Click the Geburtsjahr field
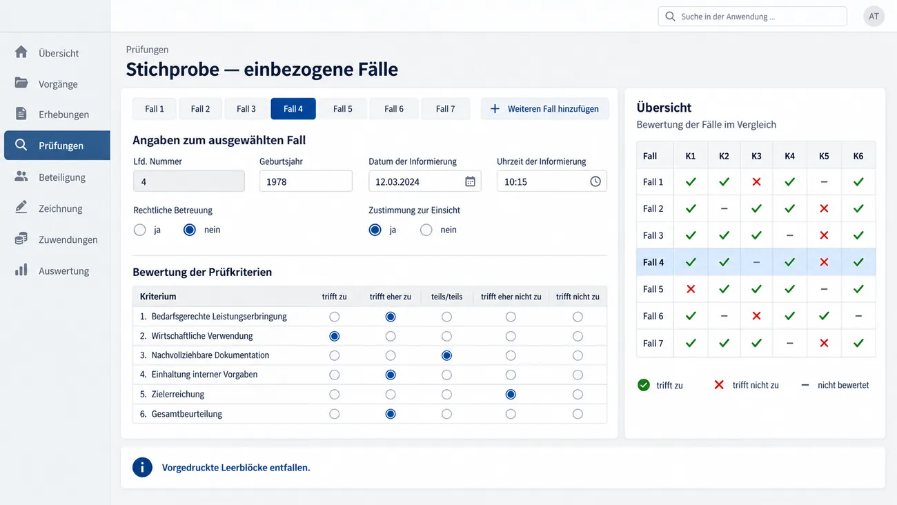The height and width of the screenshot is (505, 897). pyautogui.click(x=306, y=181)
